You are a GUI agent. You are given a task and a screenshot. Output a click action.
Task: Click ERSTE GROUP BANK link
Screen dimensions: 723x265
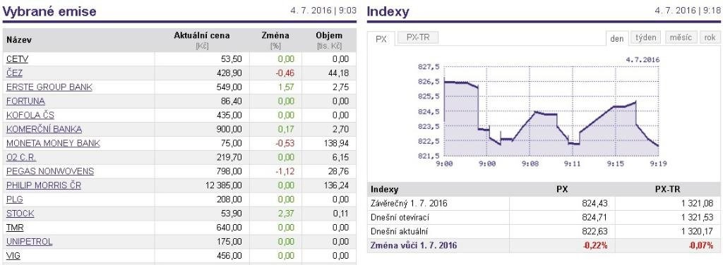click(x=49, y=87)
